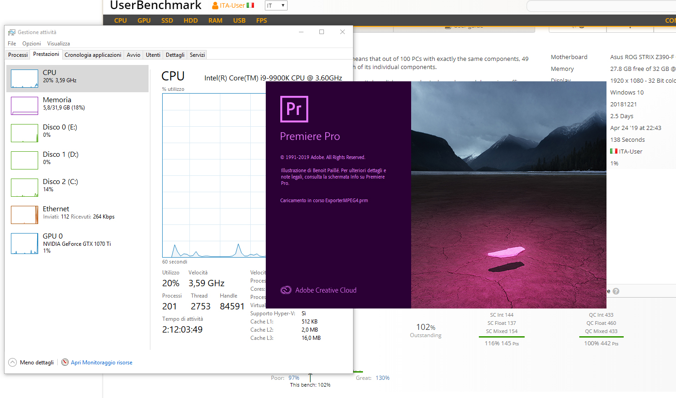The width and height of the screenshot is (676, 398).
Task: Click the Tempo di attività 2:12:03:49 value
Action: point(183,330)
